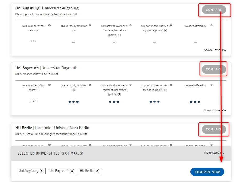Remove Uni Augsburg from selection
The width and height of the screenshot is (241, 182).
42,171
